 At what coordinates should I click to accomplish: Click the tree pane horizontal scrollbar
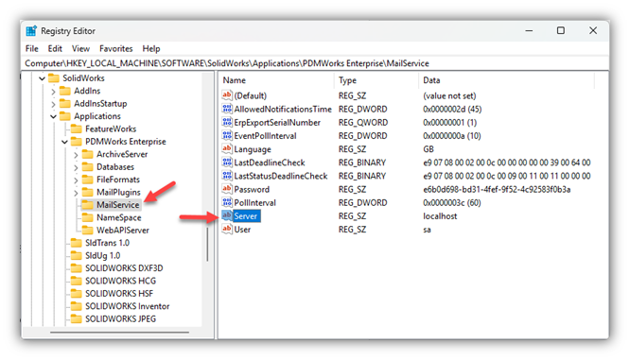pos(119,333)
